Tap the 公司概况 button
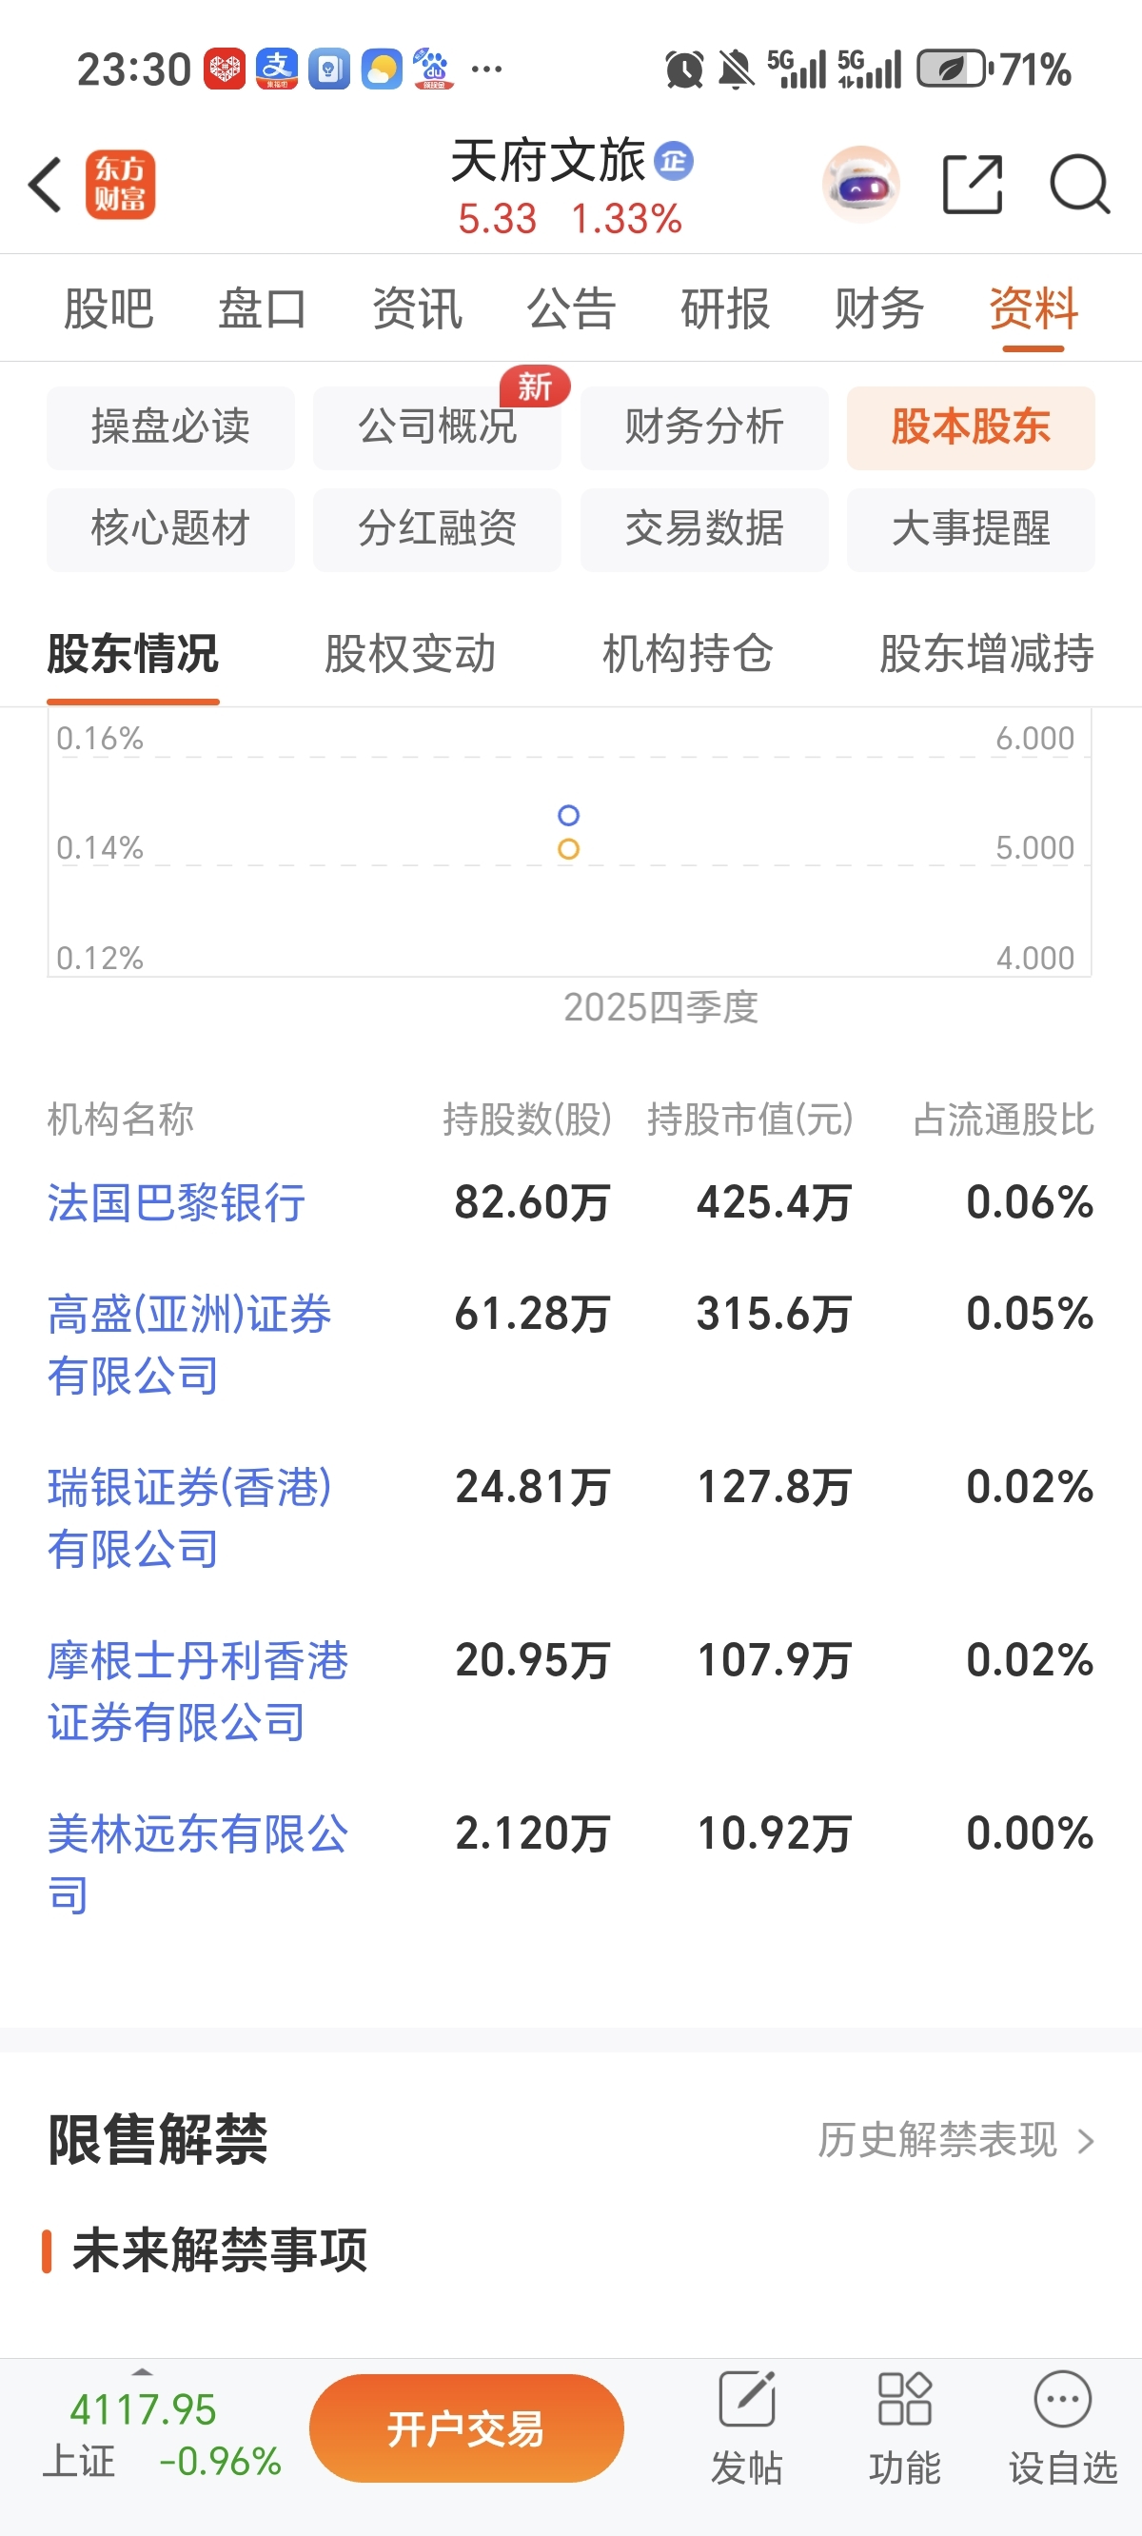 tap(437, 427)
